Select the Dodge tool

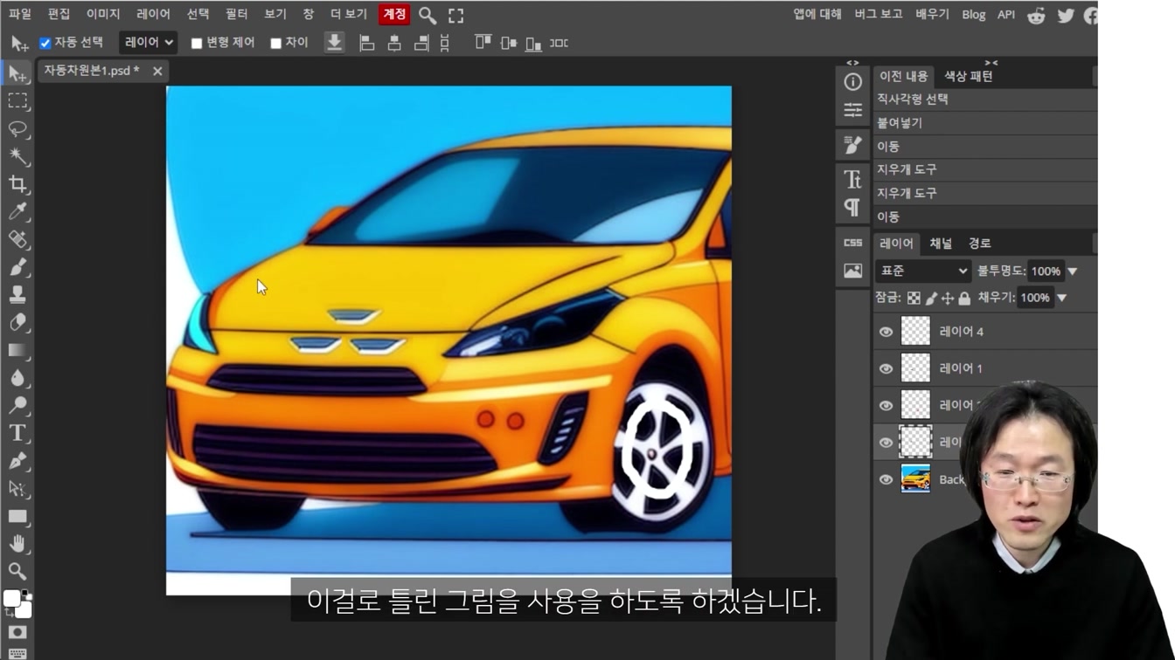tap(17, 405)
